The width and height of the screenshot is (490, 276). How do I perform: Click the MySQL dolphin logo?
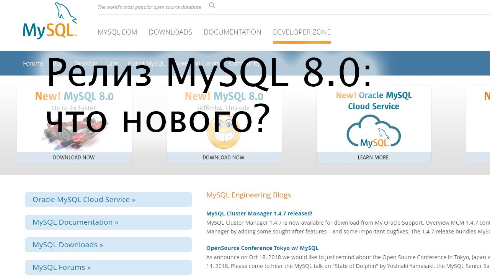click(x=50, y=20)
